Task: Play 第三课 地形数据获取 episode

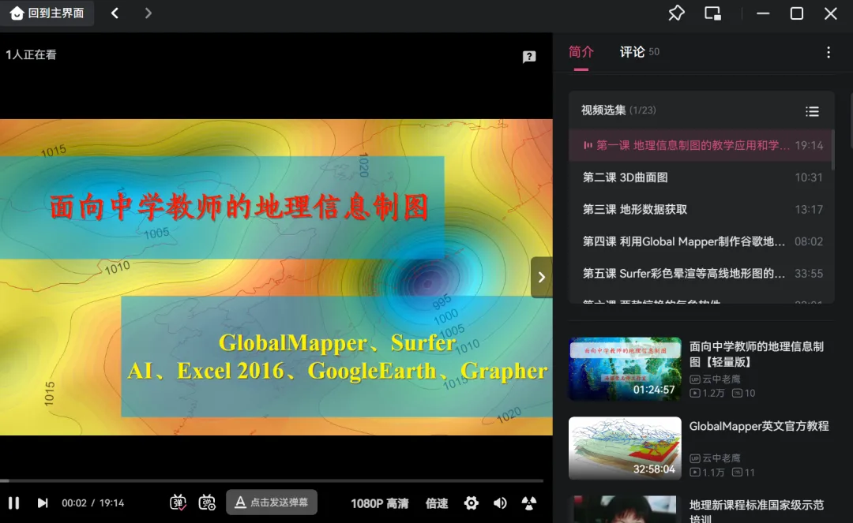Action: coord(701,209)
